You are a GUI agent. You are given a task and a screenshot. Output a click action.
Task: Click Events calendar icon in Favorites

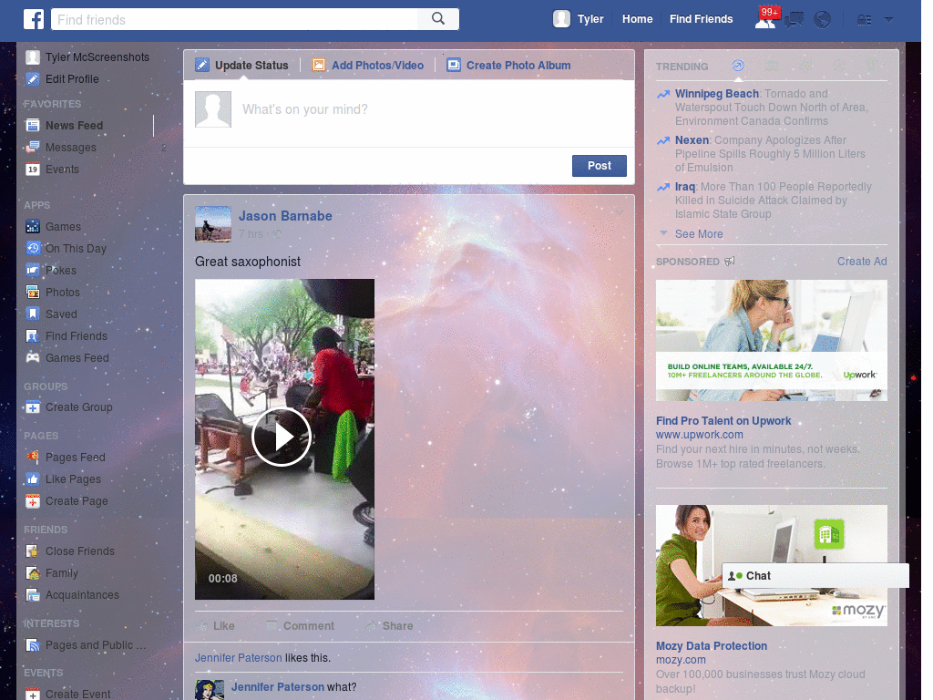tap(33, 170)
